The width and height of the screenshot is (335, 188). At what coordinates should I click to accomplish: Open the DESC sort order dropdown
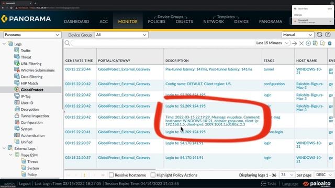pyautogui.click(x=325, y=175)
